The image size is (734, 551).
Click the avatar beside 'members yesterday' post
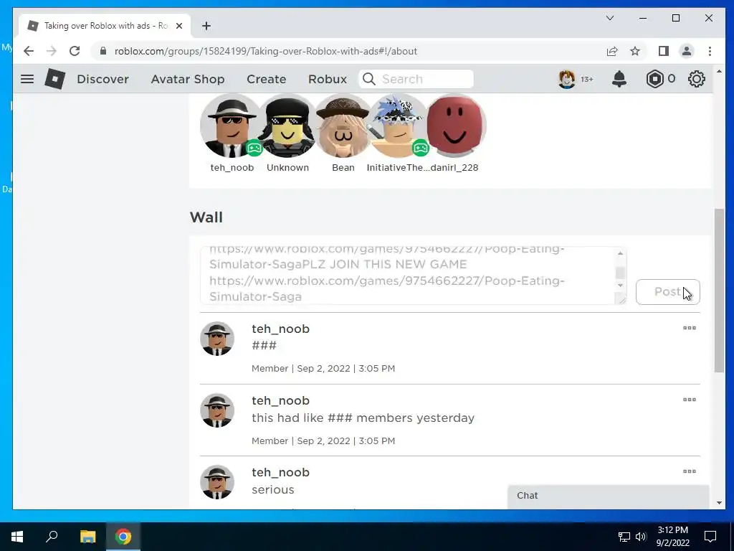click(216, 410)
